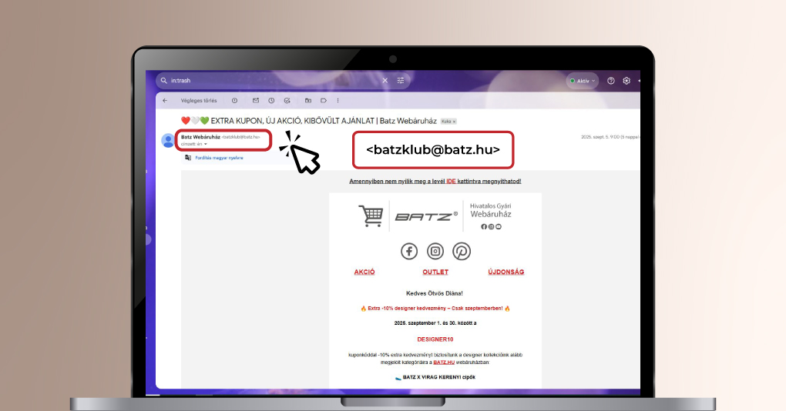Click the Kedves Ötvös Diána! greeting
The image size is (786, 411).
[x=435, y=293]
